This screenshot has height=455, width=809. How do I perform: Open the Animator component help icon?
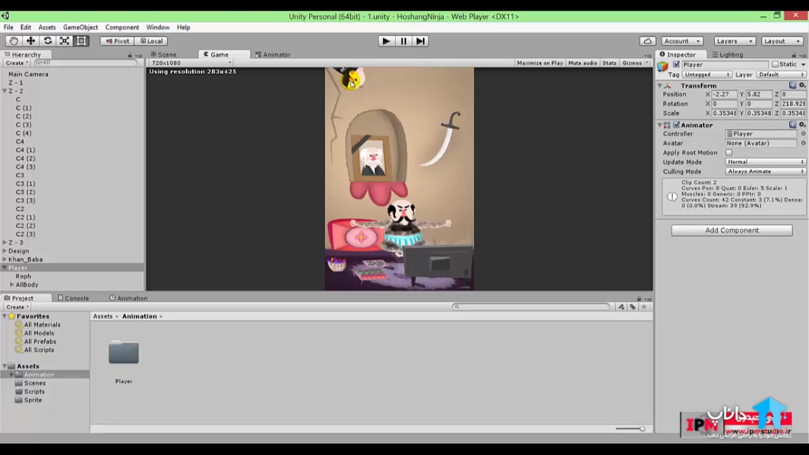793,125
